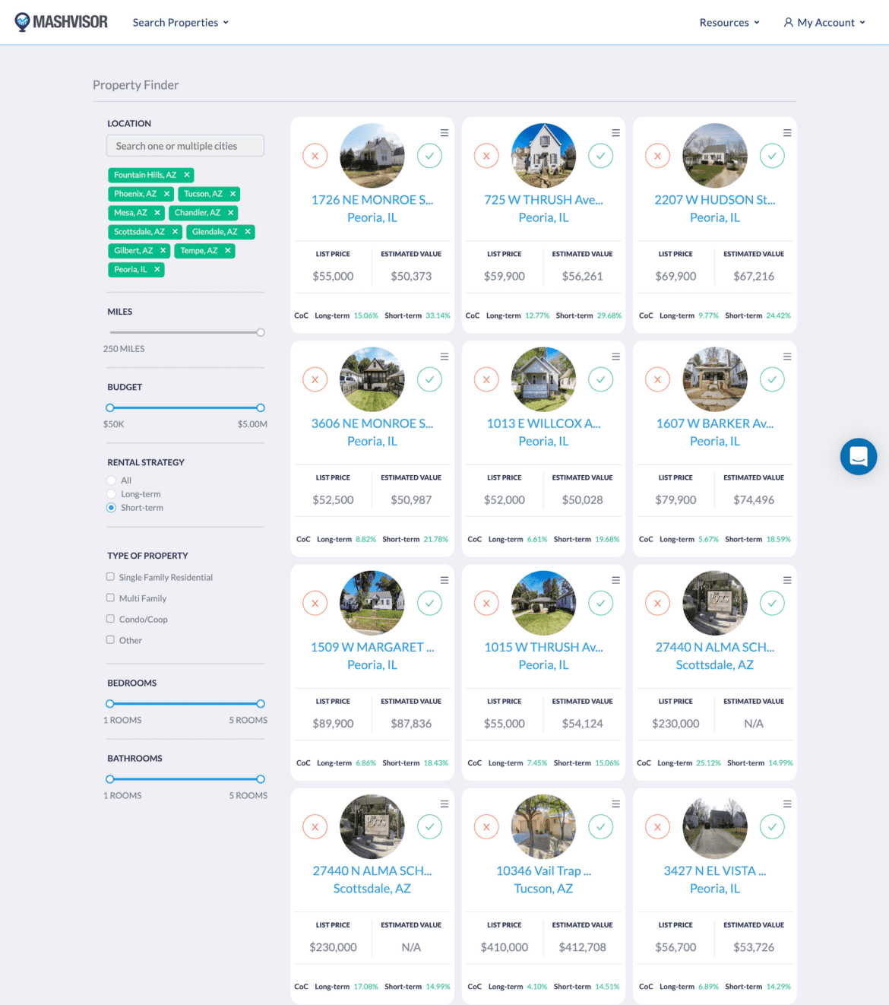
Task: Open options menu on 3427 N El Vista card
Action: (x=787, y=804)
